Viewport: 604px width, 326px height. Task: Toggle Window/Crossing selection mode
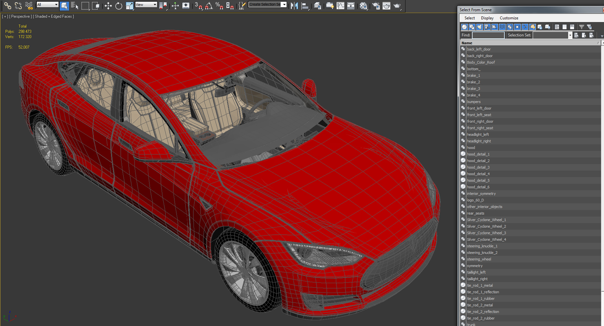coord(95,6)
